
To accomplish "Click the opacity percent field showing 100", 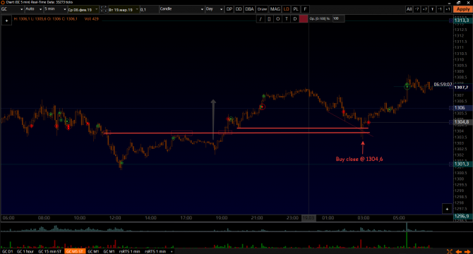I will [338, 18].
